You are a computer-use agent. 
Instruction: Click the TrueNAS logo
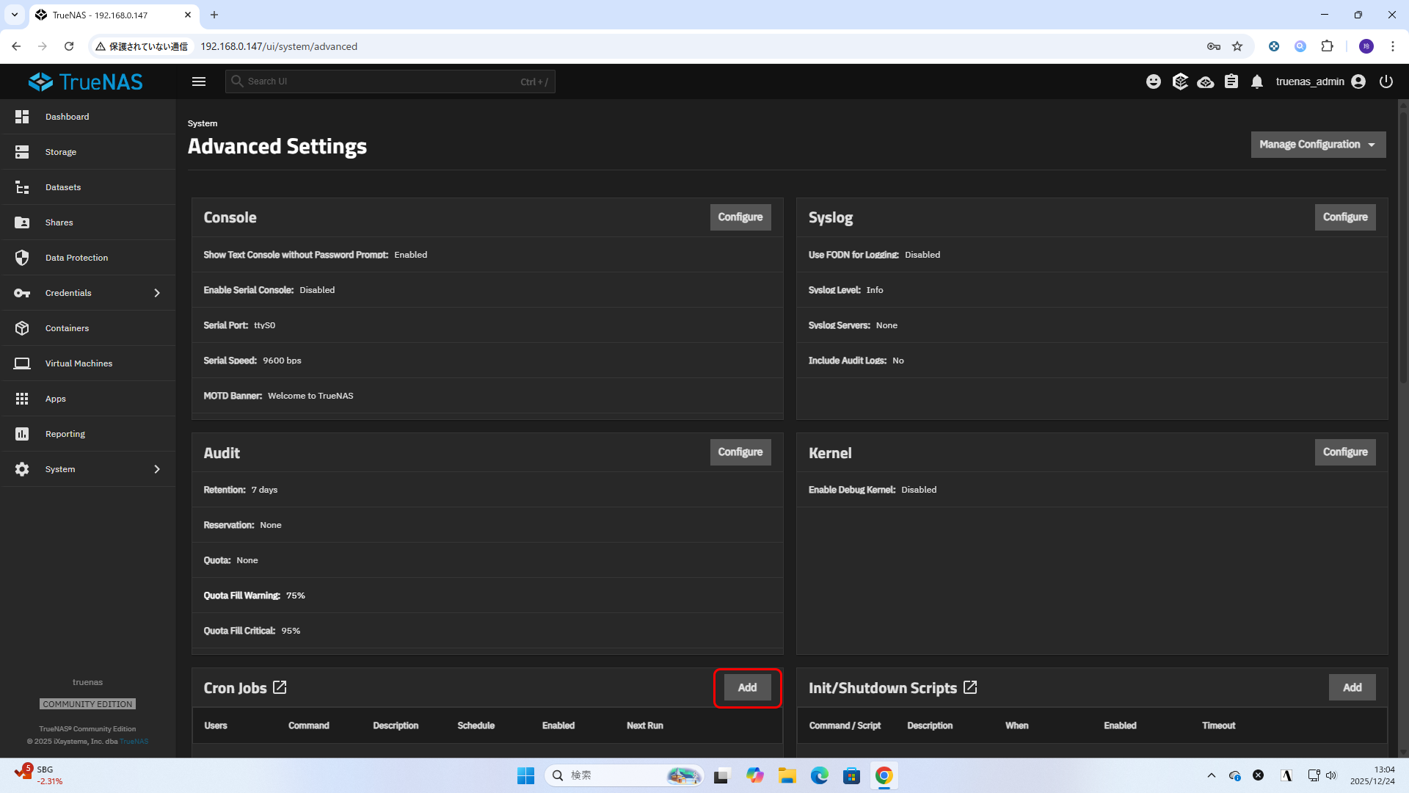click(x=86, y=82)
